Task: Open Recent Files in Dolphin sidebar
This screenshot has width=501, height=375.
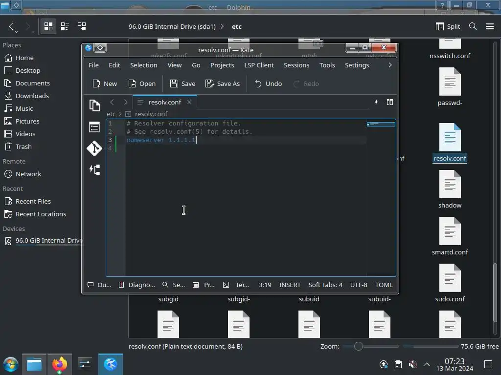Action: (x=27, y=202)
